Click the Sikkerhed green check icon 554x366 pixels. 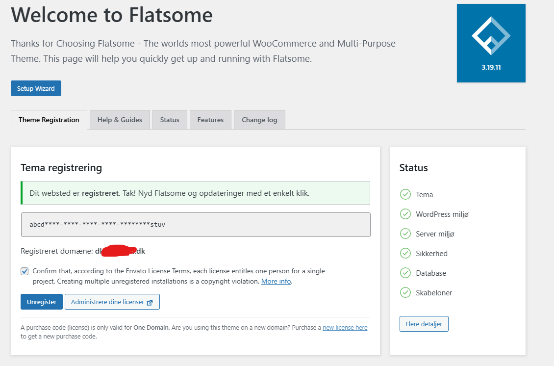tap(405, 254)
